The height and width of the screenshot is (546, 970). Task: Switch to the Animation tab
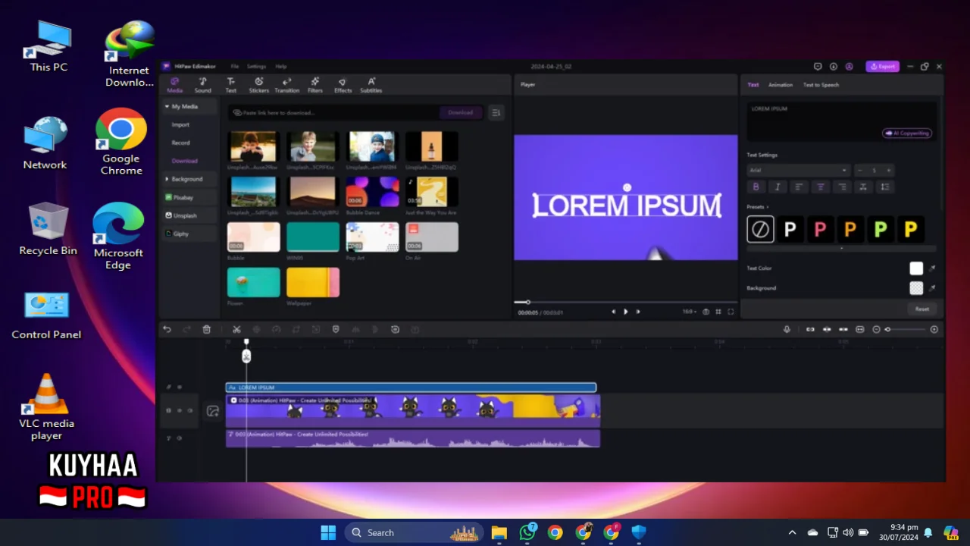[x=781, y=85]
